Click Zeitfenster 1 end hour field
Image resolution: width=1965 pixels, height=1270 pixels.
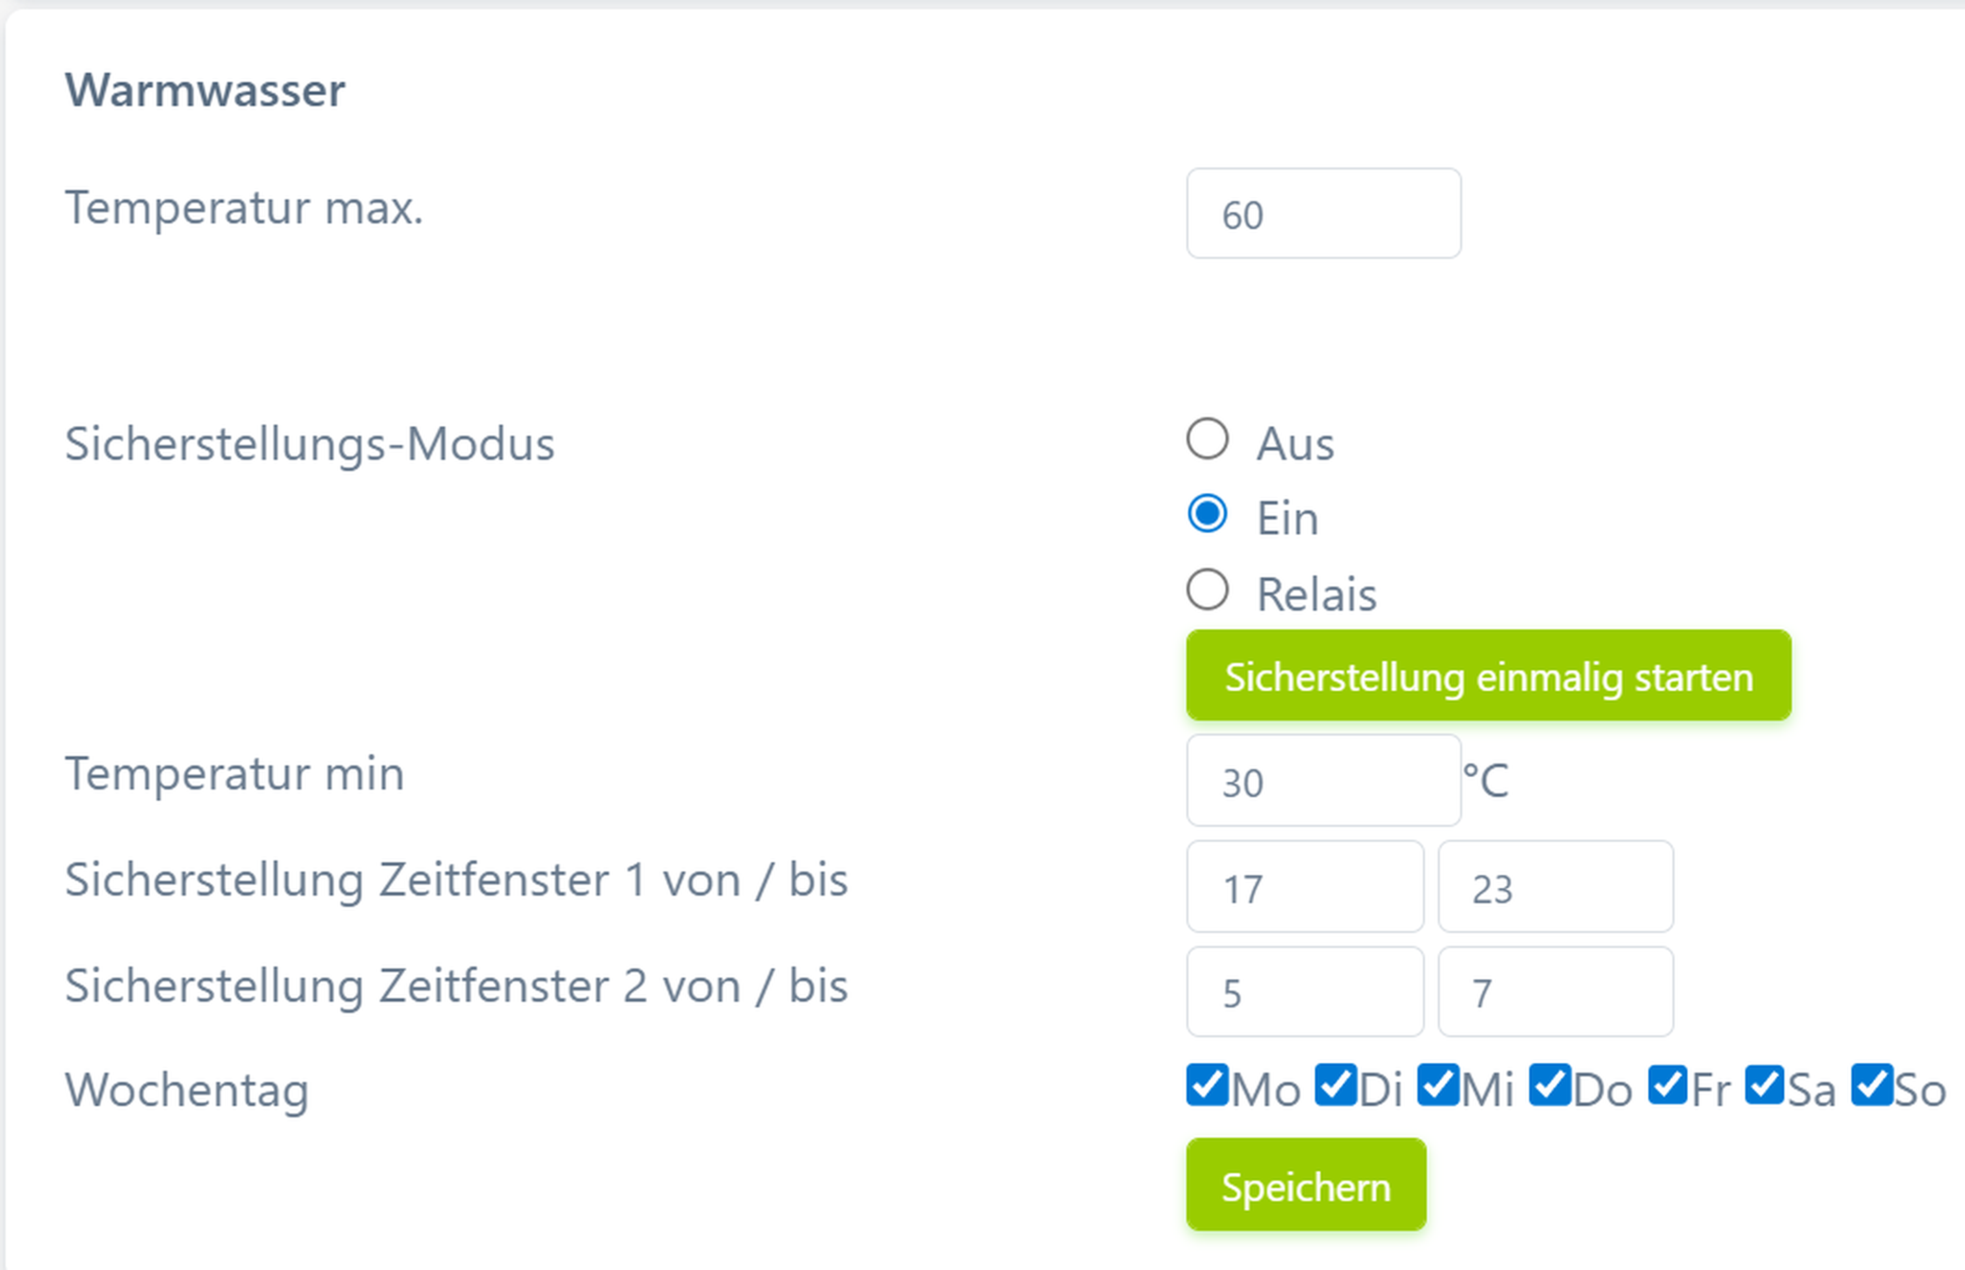[x=1555, y=887]
